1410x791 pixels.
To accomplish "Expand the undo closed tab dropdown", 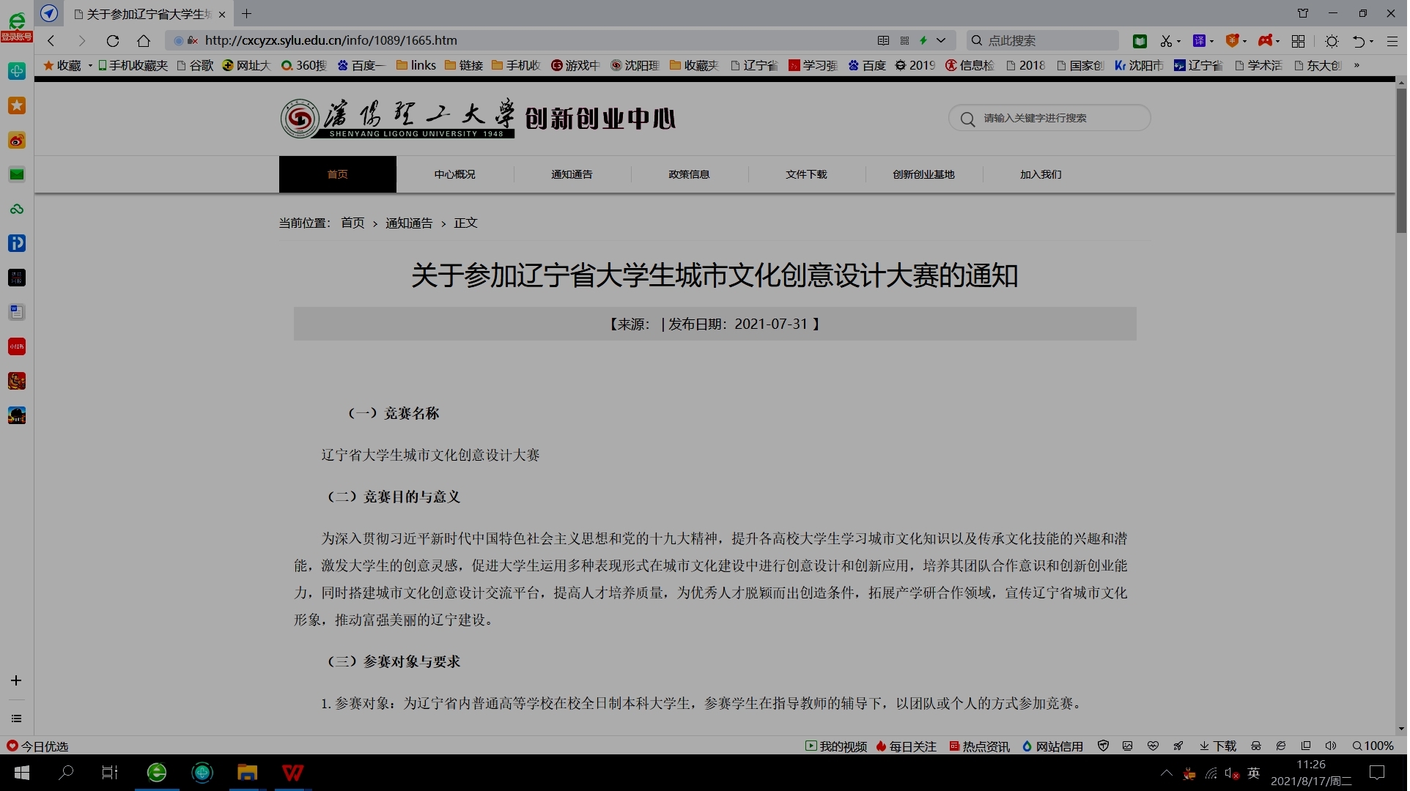I will [x=1371, y=42].
